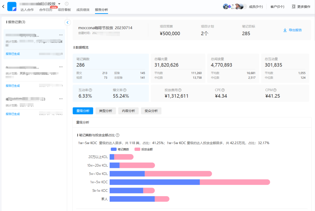Viewport: 315px width, 211px height.
Task: Show help for 互动率 metric
Action: [90, 90]
